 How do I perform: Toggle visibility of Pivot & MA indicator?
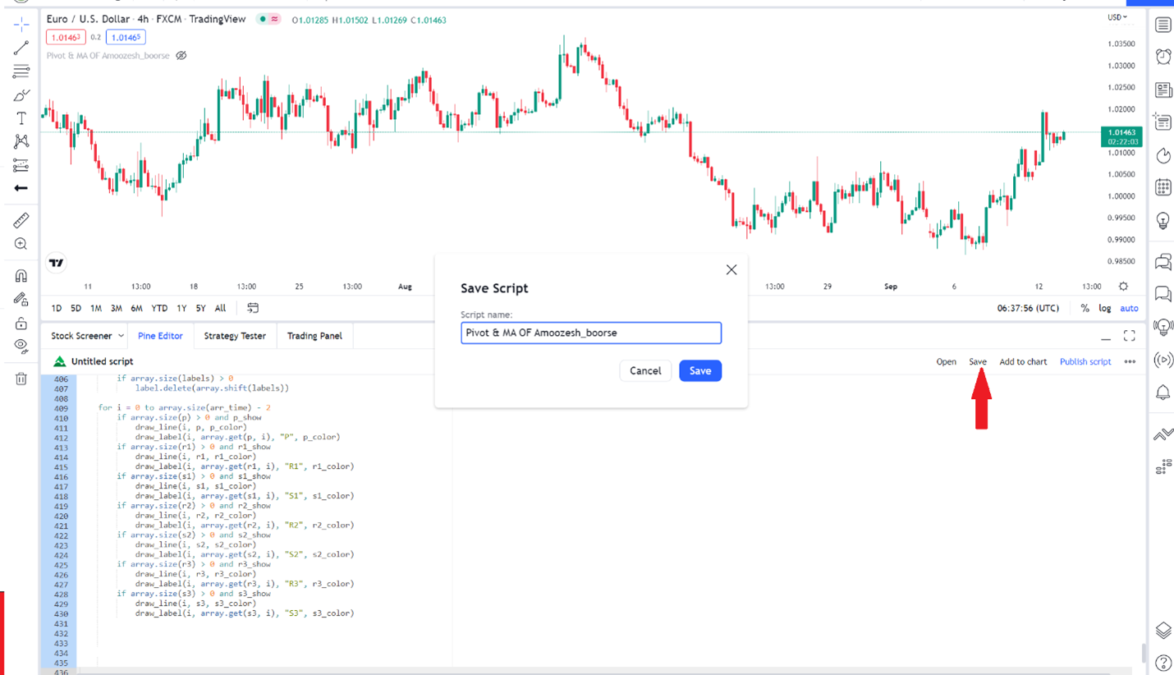click(181, 56)
